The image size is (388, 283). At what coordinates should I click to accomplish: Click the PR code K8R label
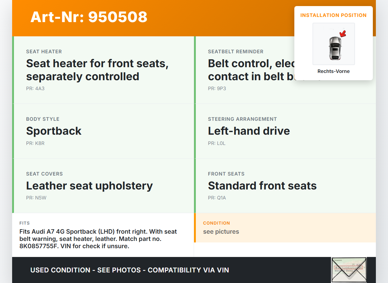[x=35, y=143]
